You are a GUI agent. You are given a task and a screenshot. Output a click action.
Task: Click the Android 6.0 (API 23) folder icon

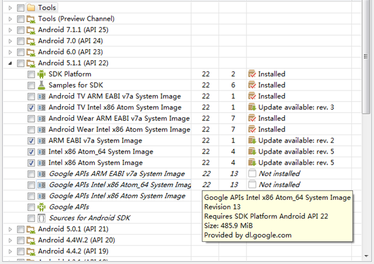tap(31, 52)
